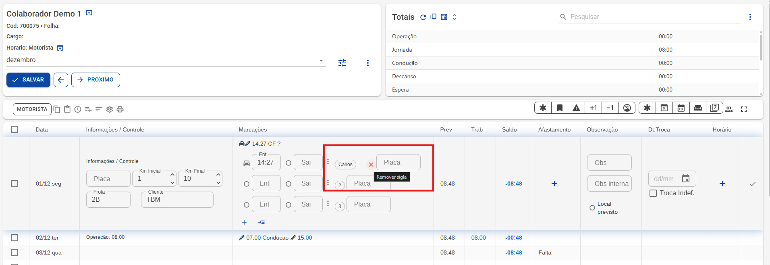
Task: Click the Carlos sigla chip
Action: 345,165
